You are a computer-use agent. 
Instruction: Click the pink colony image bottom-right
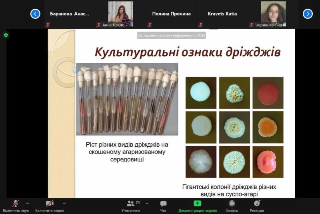268,162
